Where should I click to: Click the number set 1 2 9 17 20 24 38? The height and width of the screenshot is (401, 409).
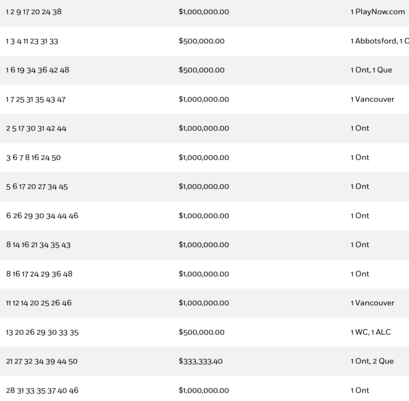click(34, 12)
